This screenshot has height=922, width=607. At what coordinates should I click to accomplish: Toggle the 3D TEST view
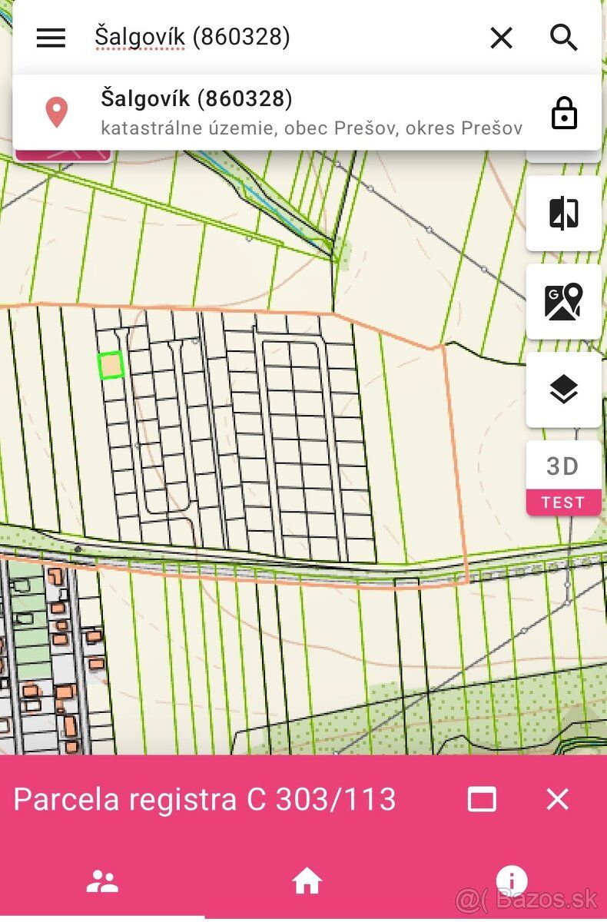point(563,478)
